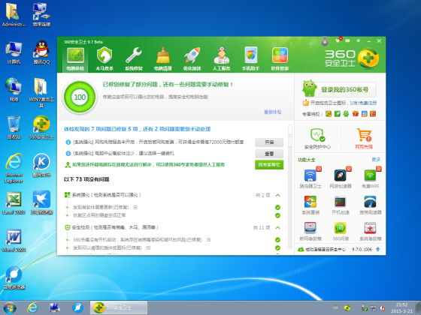Image resolution: width=421 pixels, height=315 pixels.
Task: Open Excel 2003 desktop shortcut
Action: tap(14, 202)
